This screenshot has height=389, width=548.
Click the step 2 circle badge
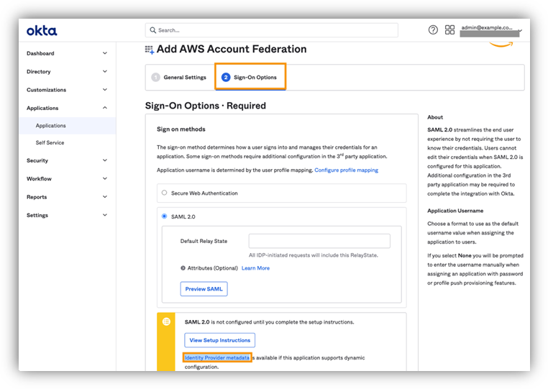(226, 77)
